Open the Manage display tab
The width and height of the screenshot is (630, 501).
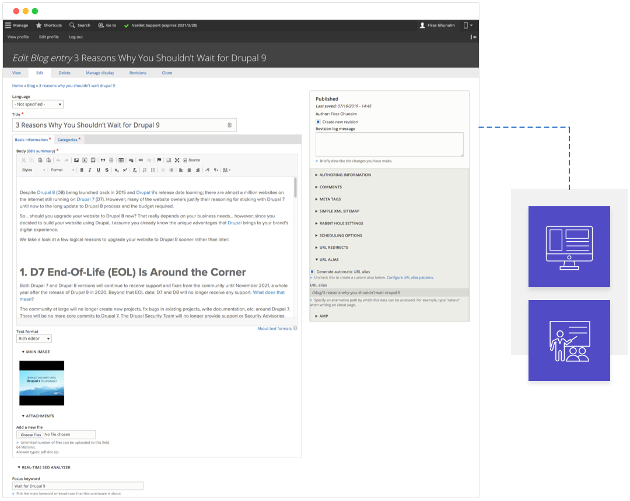coord(100,73)
